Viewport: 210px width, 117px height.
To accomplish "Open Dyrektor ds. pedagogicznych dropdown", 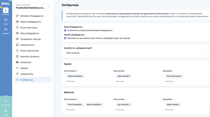I will click(137, 53).
